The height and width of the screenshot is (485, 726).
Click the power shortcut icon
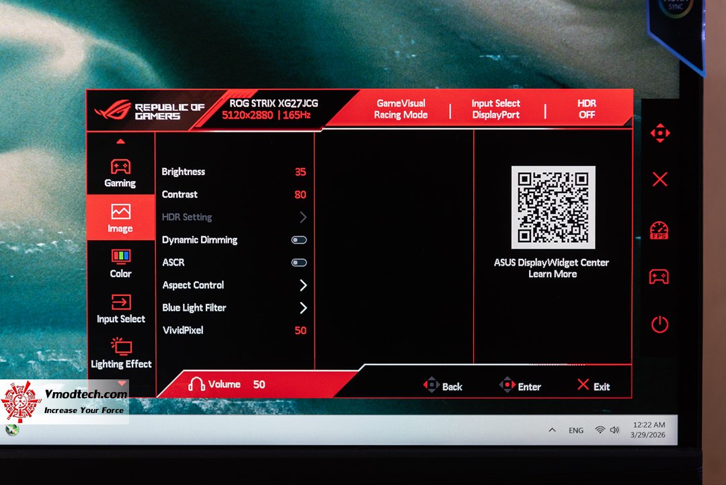[660, 324]
